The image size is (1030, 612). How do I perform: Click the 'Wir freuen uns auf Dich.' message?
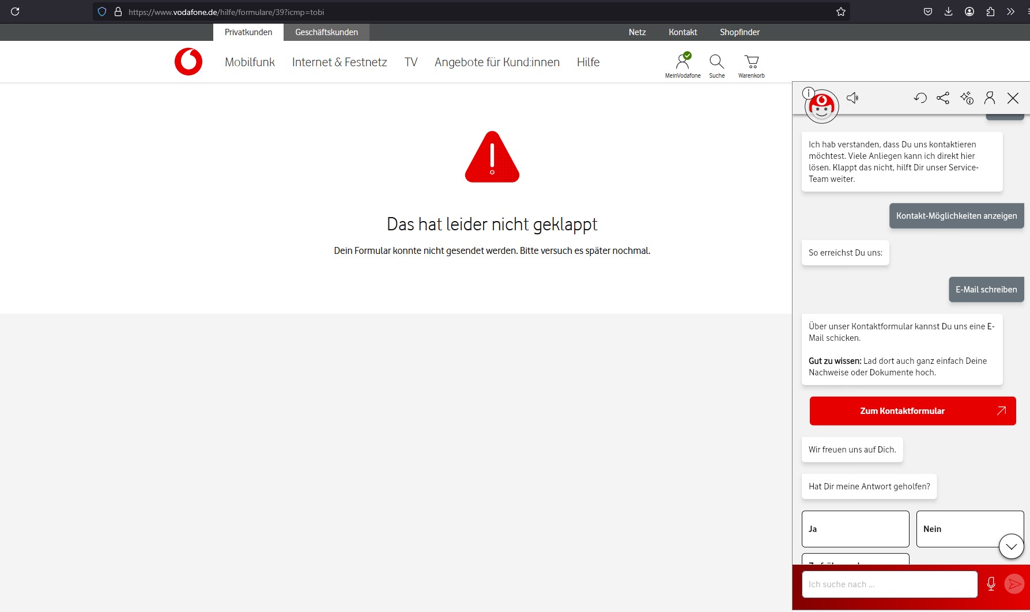(x=852, y=450)
